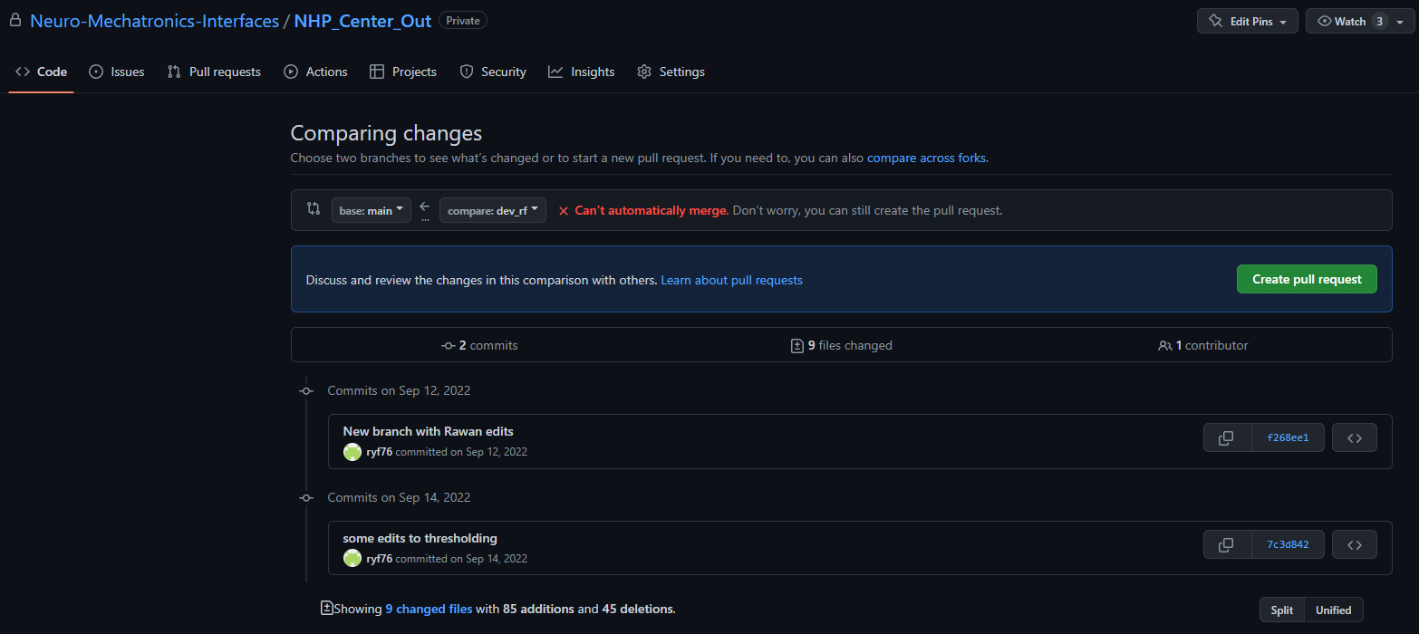Viewport: 1419px width, 634px height.
Task: Open the Actions tab
Action: click(316, 72)
